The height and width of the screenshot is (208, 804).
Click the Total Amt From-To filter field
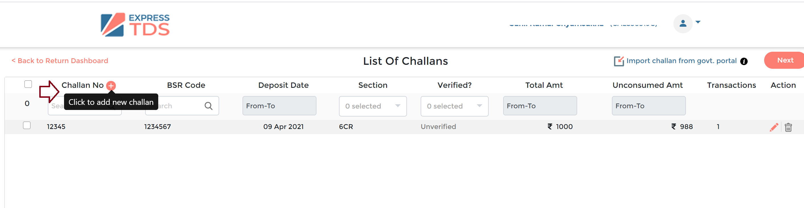pos(540,106)
